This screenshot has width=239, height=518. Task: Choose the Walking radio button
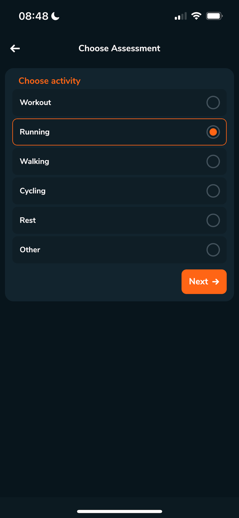click(x=213, y=161)
